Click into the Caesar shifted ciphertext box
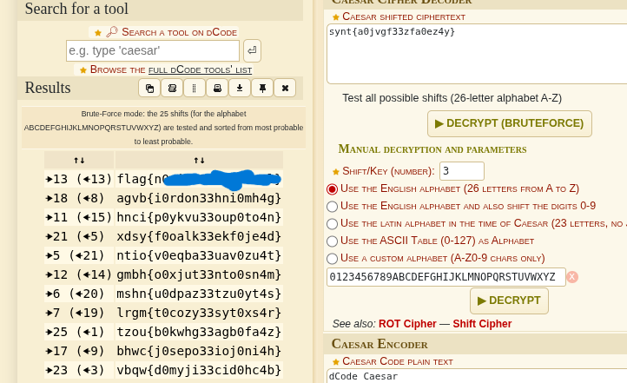This screenshot has width=627, height=383. pyautogui.click(x=477, y=54)
